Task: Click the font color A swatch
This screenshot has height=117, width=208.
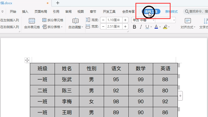Action: 156,27
